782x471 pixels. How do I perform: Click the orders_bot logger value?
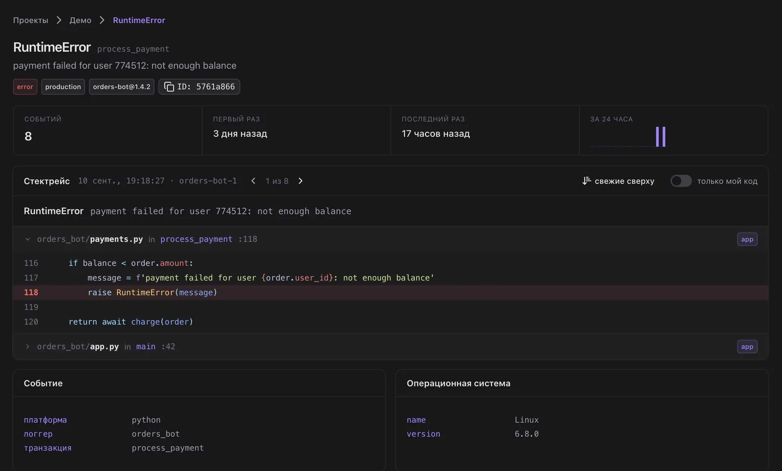(156, 434)
